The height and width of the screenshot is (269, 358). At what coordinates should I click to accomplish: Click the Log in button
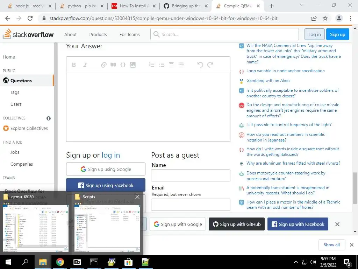click(314, 34)
